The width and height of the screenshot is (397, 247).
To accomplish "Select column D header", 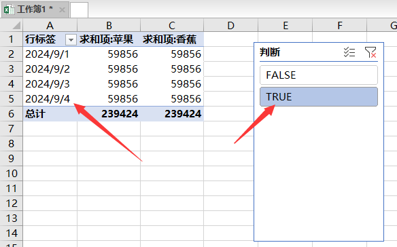I will tap(230, 25).
